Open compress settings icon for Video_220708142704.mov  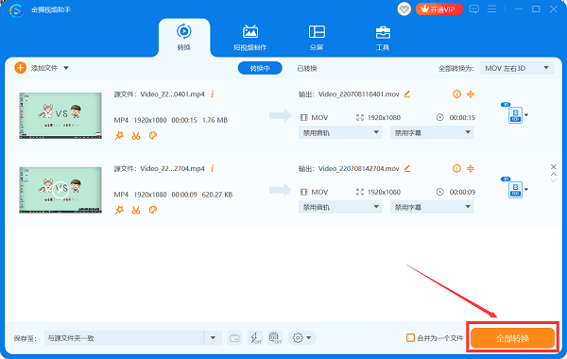pos(471,168)
